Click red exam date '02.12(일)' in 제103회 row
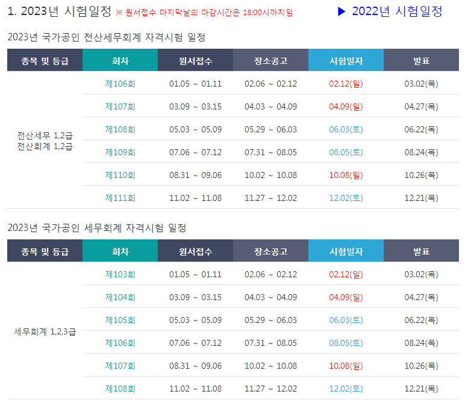The width and height of the screenshot is (471, 409). [x=346, y=274]
